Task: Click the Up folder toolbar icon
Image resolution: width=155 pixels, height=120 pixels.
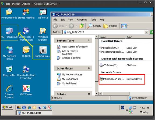Action: [82, 26]
